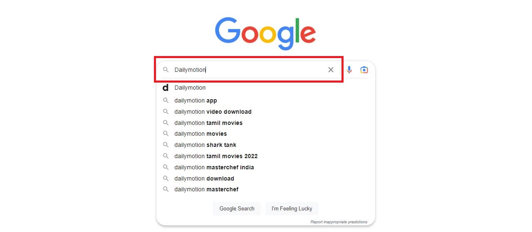
Task: Click the Dailymotion 'd' site icon
Action: [x=166, y=88]
